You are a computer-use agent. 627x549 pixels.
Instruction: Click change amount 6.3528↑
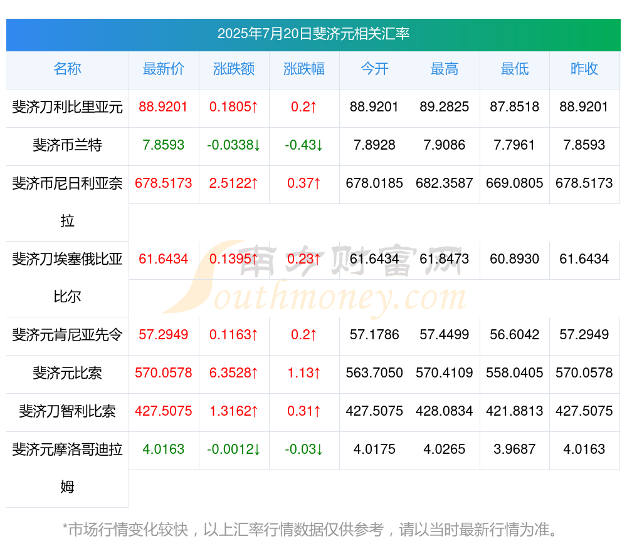click(233, 372)
